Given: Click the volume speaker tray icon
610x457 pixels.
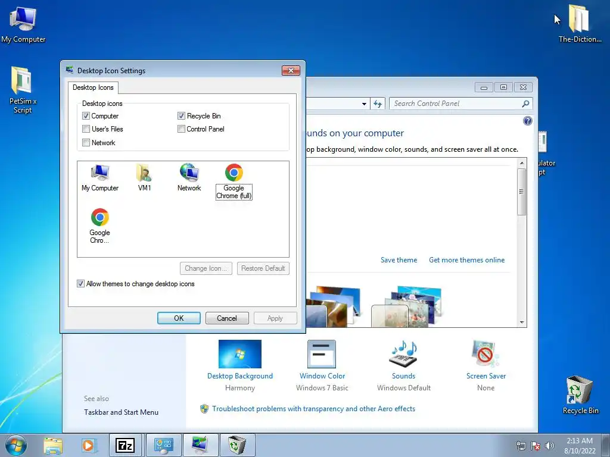Looking at the screenshot, I should click(549, 446).
